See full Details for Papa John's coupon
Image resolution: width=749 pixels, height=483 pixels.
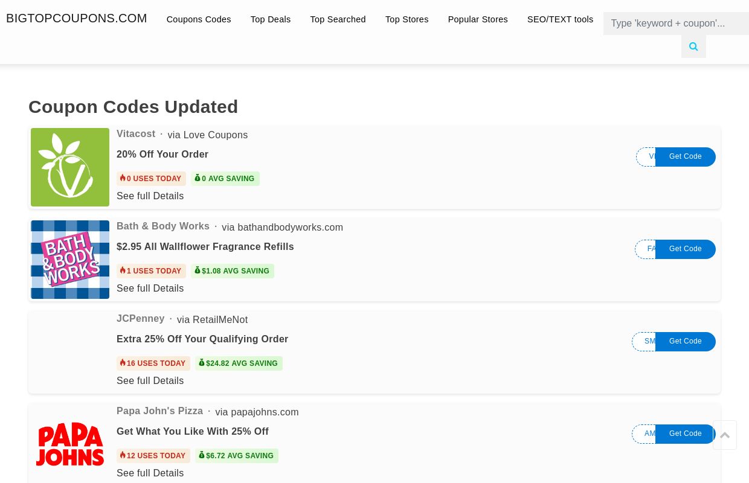click(150, 473)
